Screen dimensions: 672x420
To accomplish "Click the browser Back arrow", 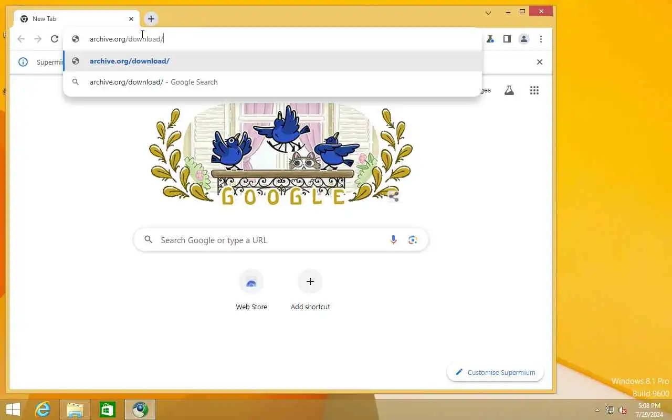I will (21, 39).
